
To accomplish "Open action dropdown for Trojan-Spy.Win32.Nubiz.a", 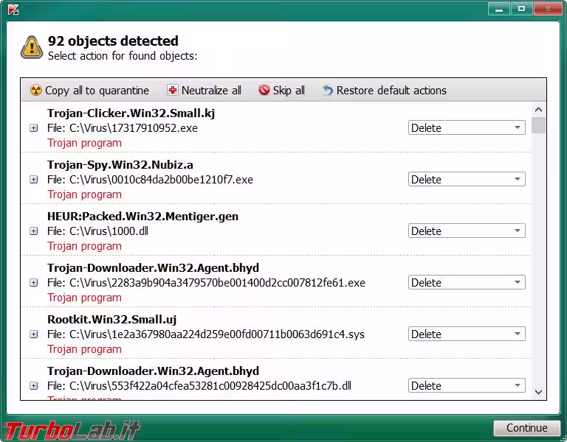I will pyautogui.click(x=467, y=180).
